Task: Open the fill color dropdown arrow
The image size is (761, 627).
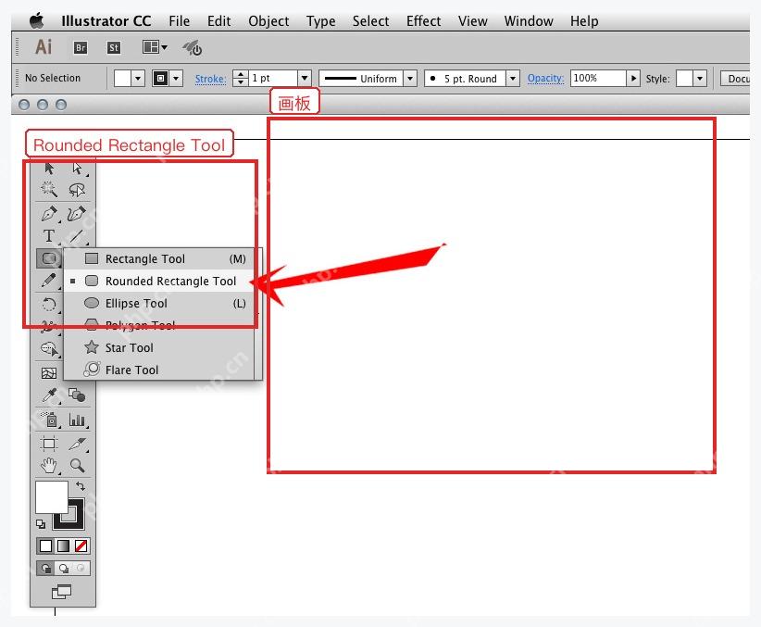Action: coord(138,78)
